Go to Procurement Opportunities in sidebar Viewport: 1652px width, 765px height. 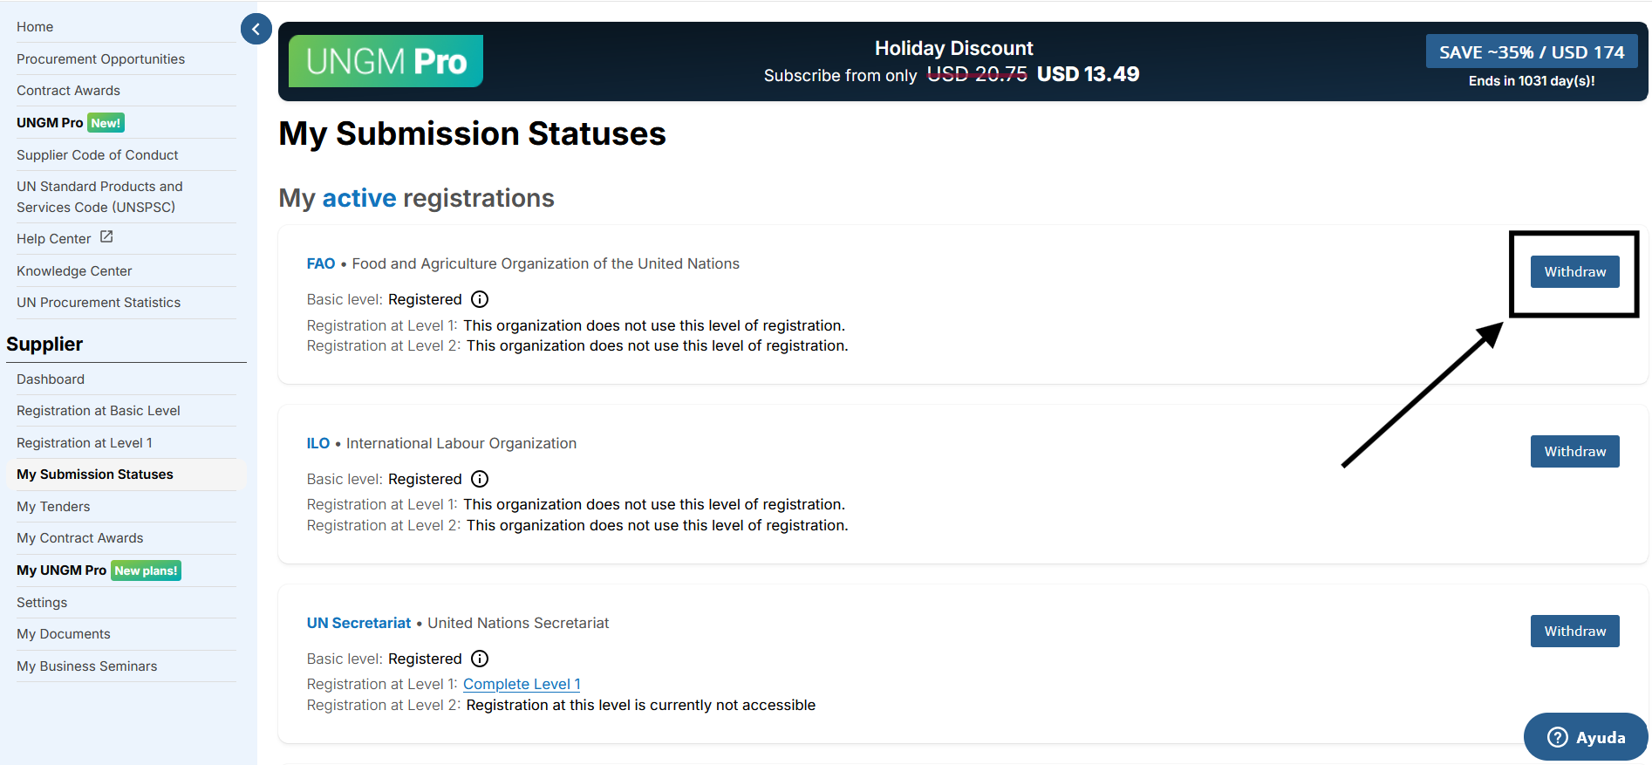[x=100, y=59]
